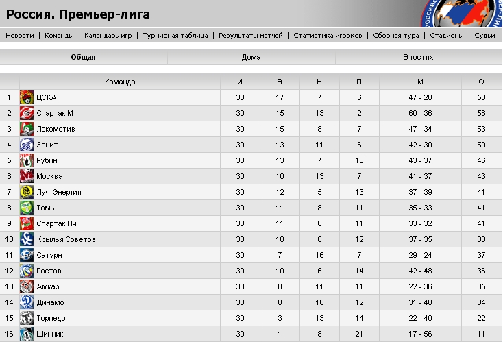Click the О points column header

click(x=481, y=82)
